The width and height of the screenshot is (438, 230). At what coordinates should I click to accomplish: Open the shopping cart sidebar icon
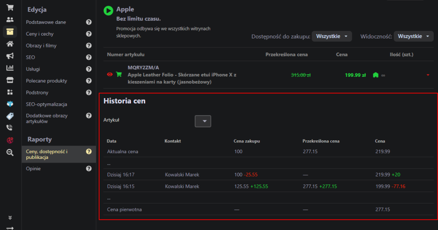pyautogui.click(x=10, y=8)
